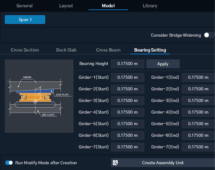The width and height of the screenshot is (215, 170).
Task: Click the Create Assembly Unit icon
Action: coord(115,163)
